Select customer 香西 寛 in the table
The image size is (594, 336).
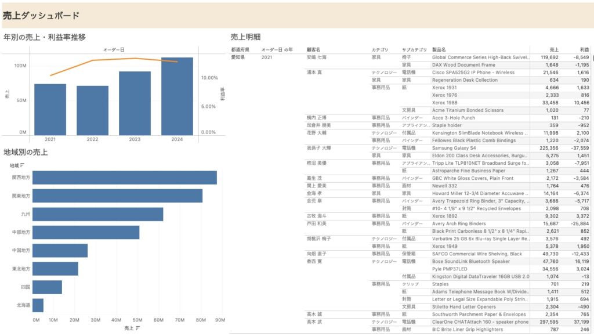pos(314,262)
